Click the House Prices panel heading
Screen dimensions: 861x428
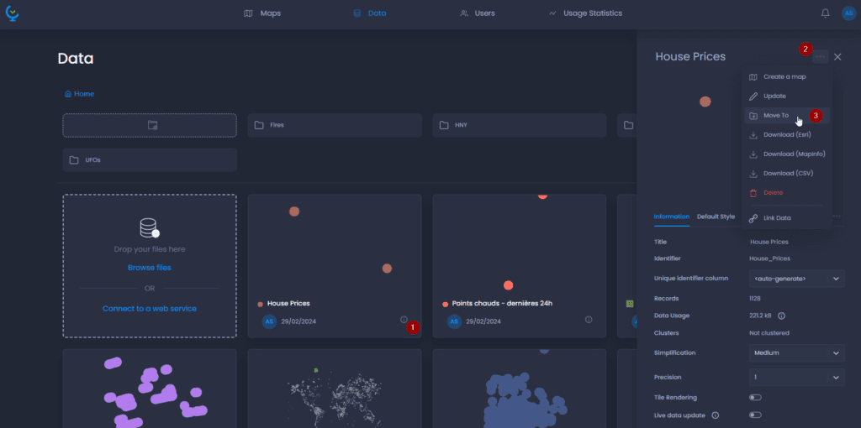click(690, 56)
